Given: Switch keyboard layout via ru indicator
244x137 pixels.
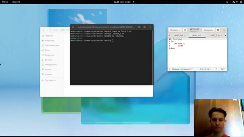Looking at the screenshot, I should point(227,2).
